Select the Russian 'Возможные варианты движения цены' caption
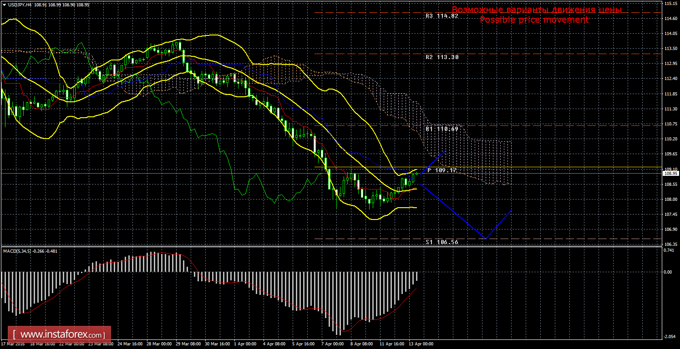This screenshot has height=349, width=680. pos(537,10)
